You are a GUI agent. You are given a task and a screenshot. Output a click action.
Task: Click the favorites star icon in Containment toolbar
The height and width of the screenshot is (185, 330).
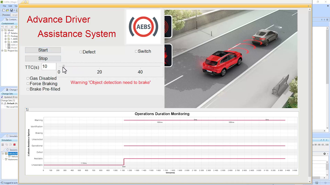(16, 27)
